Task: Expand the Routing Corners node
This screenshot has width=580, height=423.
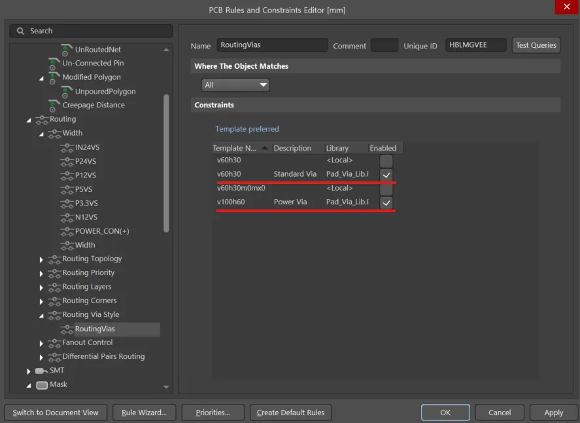Action: (x=41, y=301)
